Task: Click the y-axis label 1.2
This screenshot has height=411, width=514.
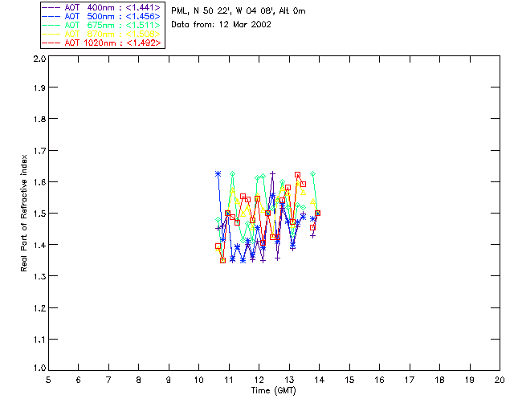Action: click(x=39, y=308)
